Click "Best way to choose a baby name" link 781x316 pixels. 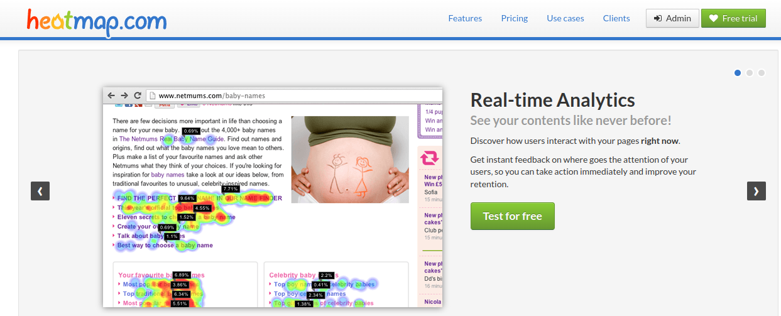(165, 246)
